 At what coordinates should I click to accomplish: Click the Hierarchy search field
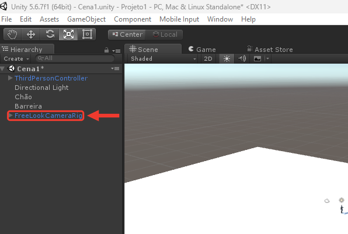(75, 58)
